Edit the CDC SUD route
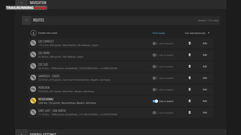 tap(205, 66)
